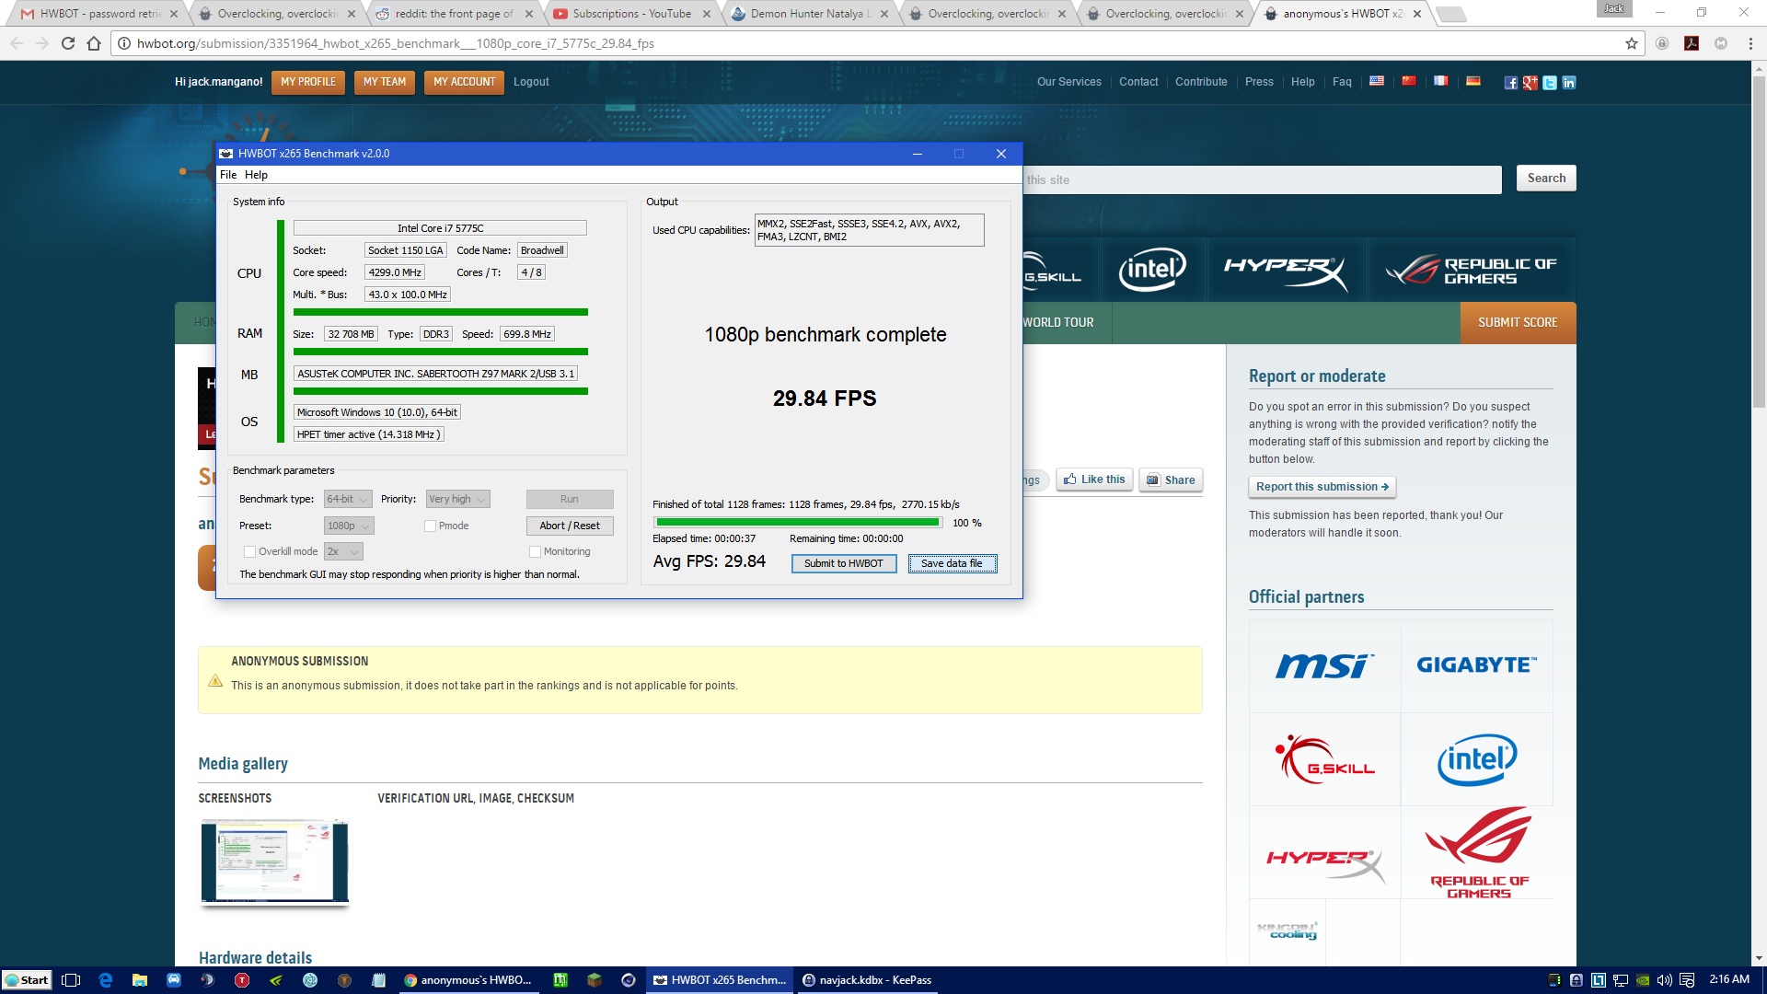This screenshot has height=994, width=1767.
Task: Click the Start button
Action: pyautogui.click(x=27, y=980)
